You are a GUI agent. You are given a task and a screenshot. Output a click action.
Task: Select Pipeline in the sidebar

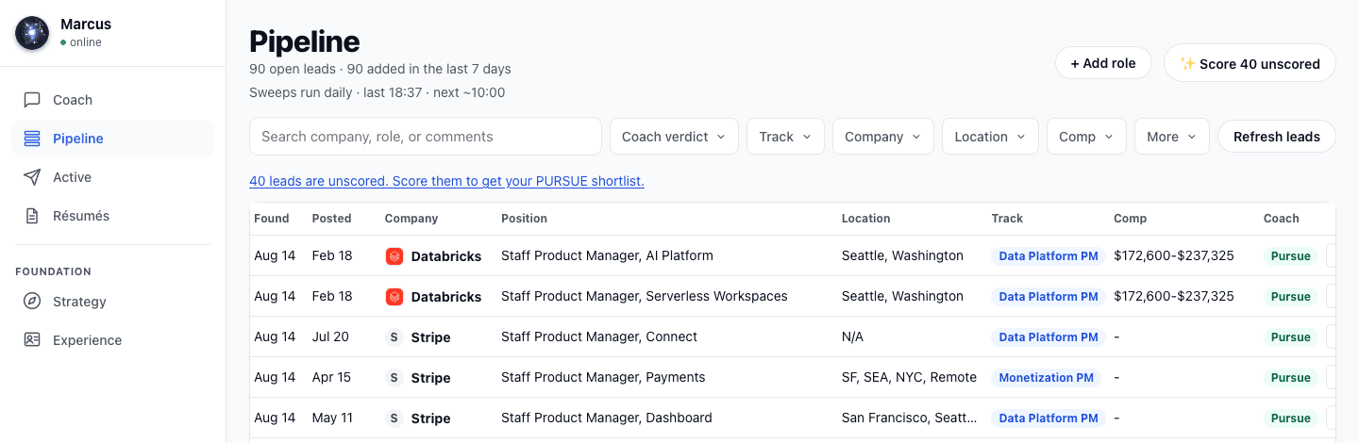coord(113,139)
